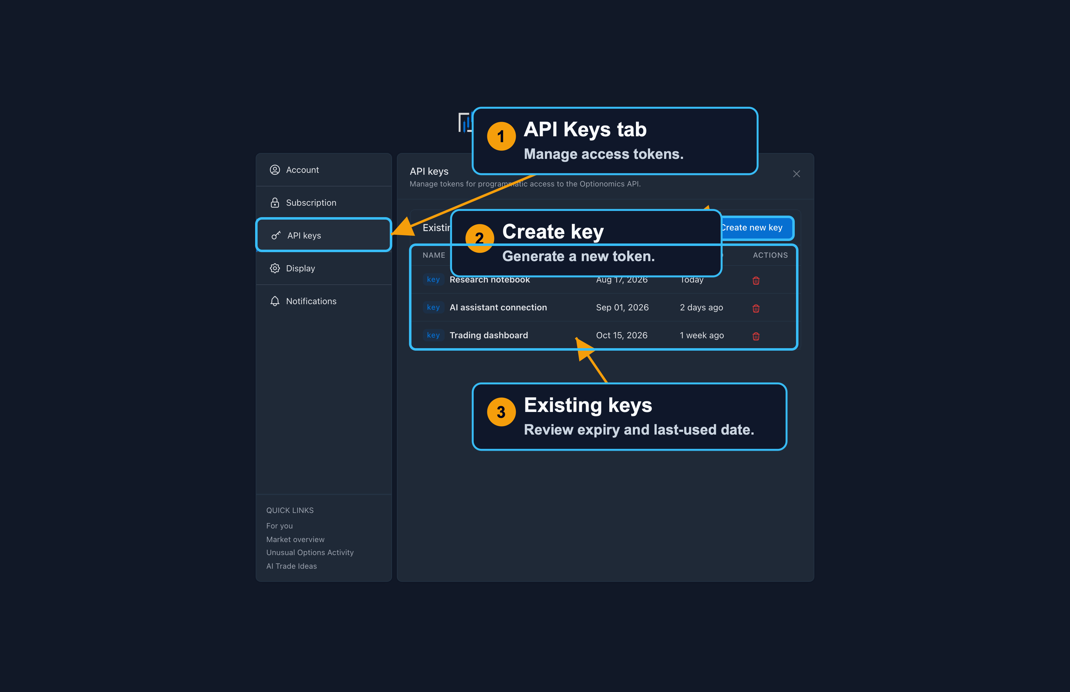1070x692 pixels.
Task: Open the Unusual Options Activity link
Action: pyautogui.click(x=310, y=553)
